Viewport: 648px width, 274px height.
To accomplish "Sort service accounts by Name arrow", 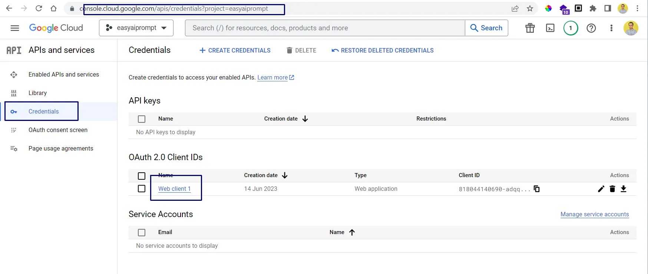I will (x=352, y=232).
